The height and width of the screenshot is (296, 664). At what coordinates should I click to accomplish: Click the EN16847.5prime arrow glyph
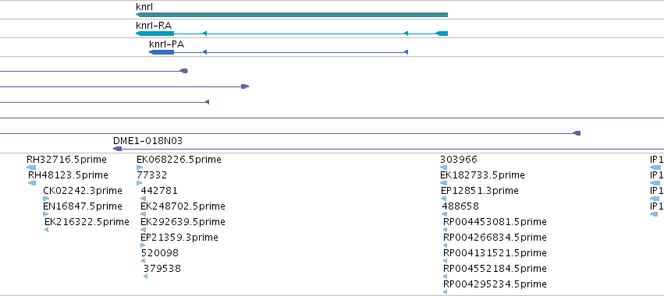(46, 214)
